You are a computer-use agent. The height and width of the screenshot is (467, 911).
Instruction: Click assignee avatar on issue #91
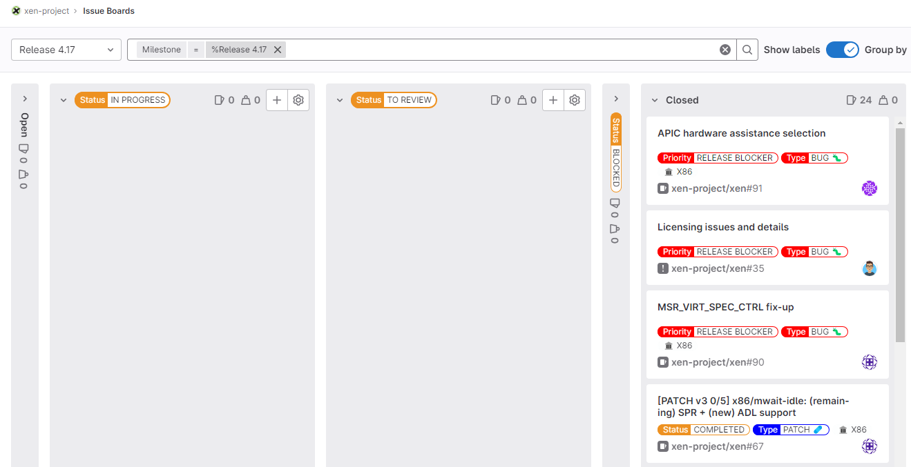pyautogui.click(x=870, y=188)
